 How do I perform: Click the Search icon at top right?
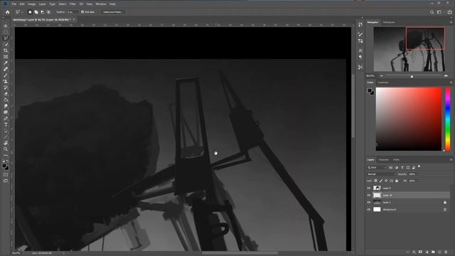click(x=432, y=12)
